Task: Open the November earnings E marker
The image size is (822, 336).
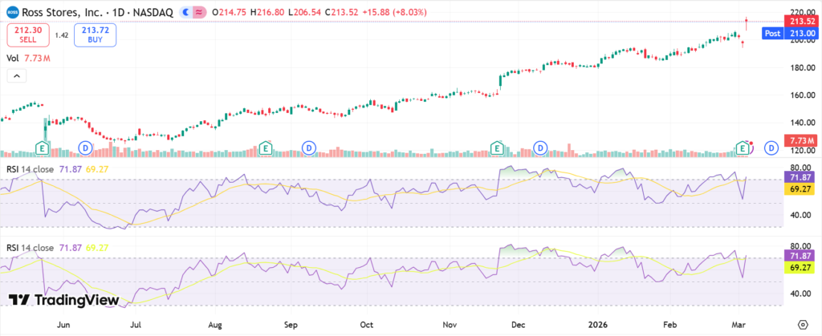Action: (x=498, y=148)
